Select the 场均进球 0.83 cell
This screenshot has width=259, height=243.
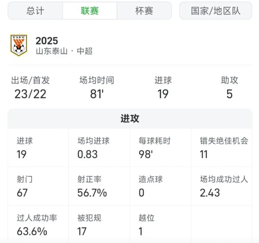(99, 148)
